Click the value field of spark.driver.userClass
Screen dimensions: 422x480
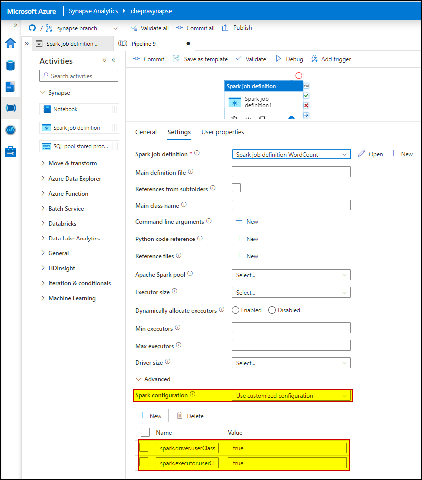(287, 448)
